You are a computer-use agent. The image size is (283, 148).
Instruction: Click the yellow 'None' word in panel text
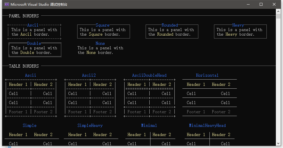point(91,52)
